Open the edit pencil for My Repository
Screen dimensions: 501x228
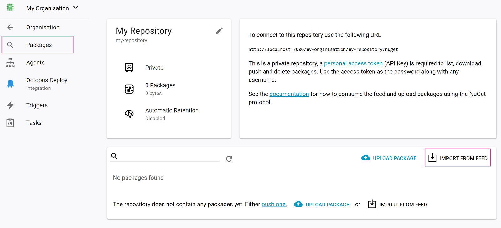[x=219, y=30]
